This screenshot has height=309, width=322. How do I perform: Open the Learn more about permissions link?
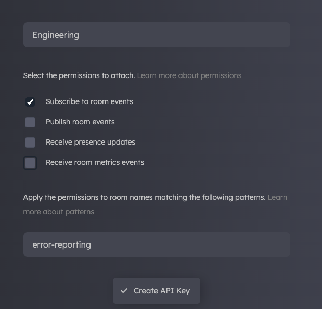189,75
